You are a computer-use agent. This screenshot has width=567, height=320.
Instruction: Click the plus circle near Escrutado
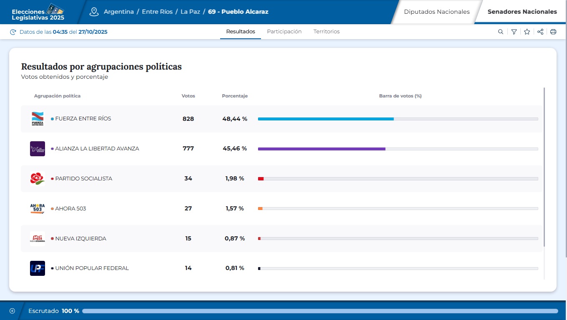pos(12,310)
